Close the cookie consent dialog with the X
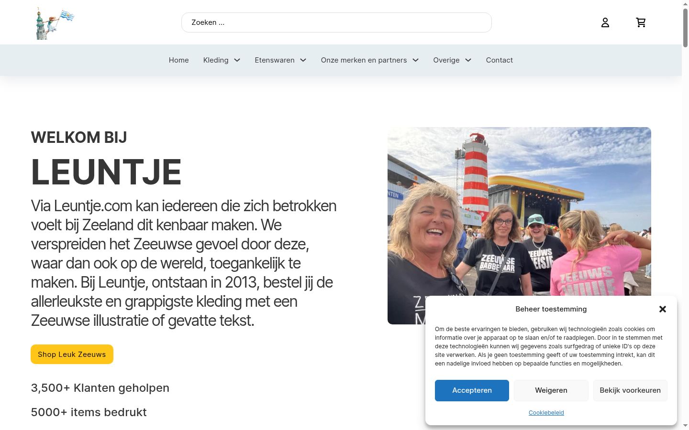 coord(663,309)
